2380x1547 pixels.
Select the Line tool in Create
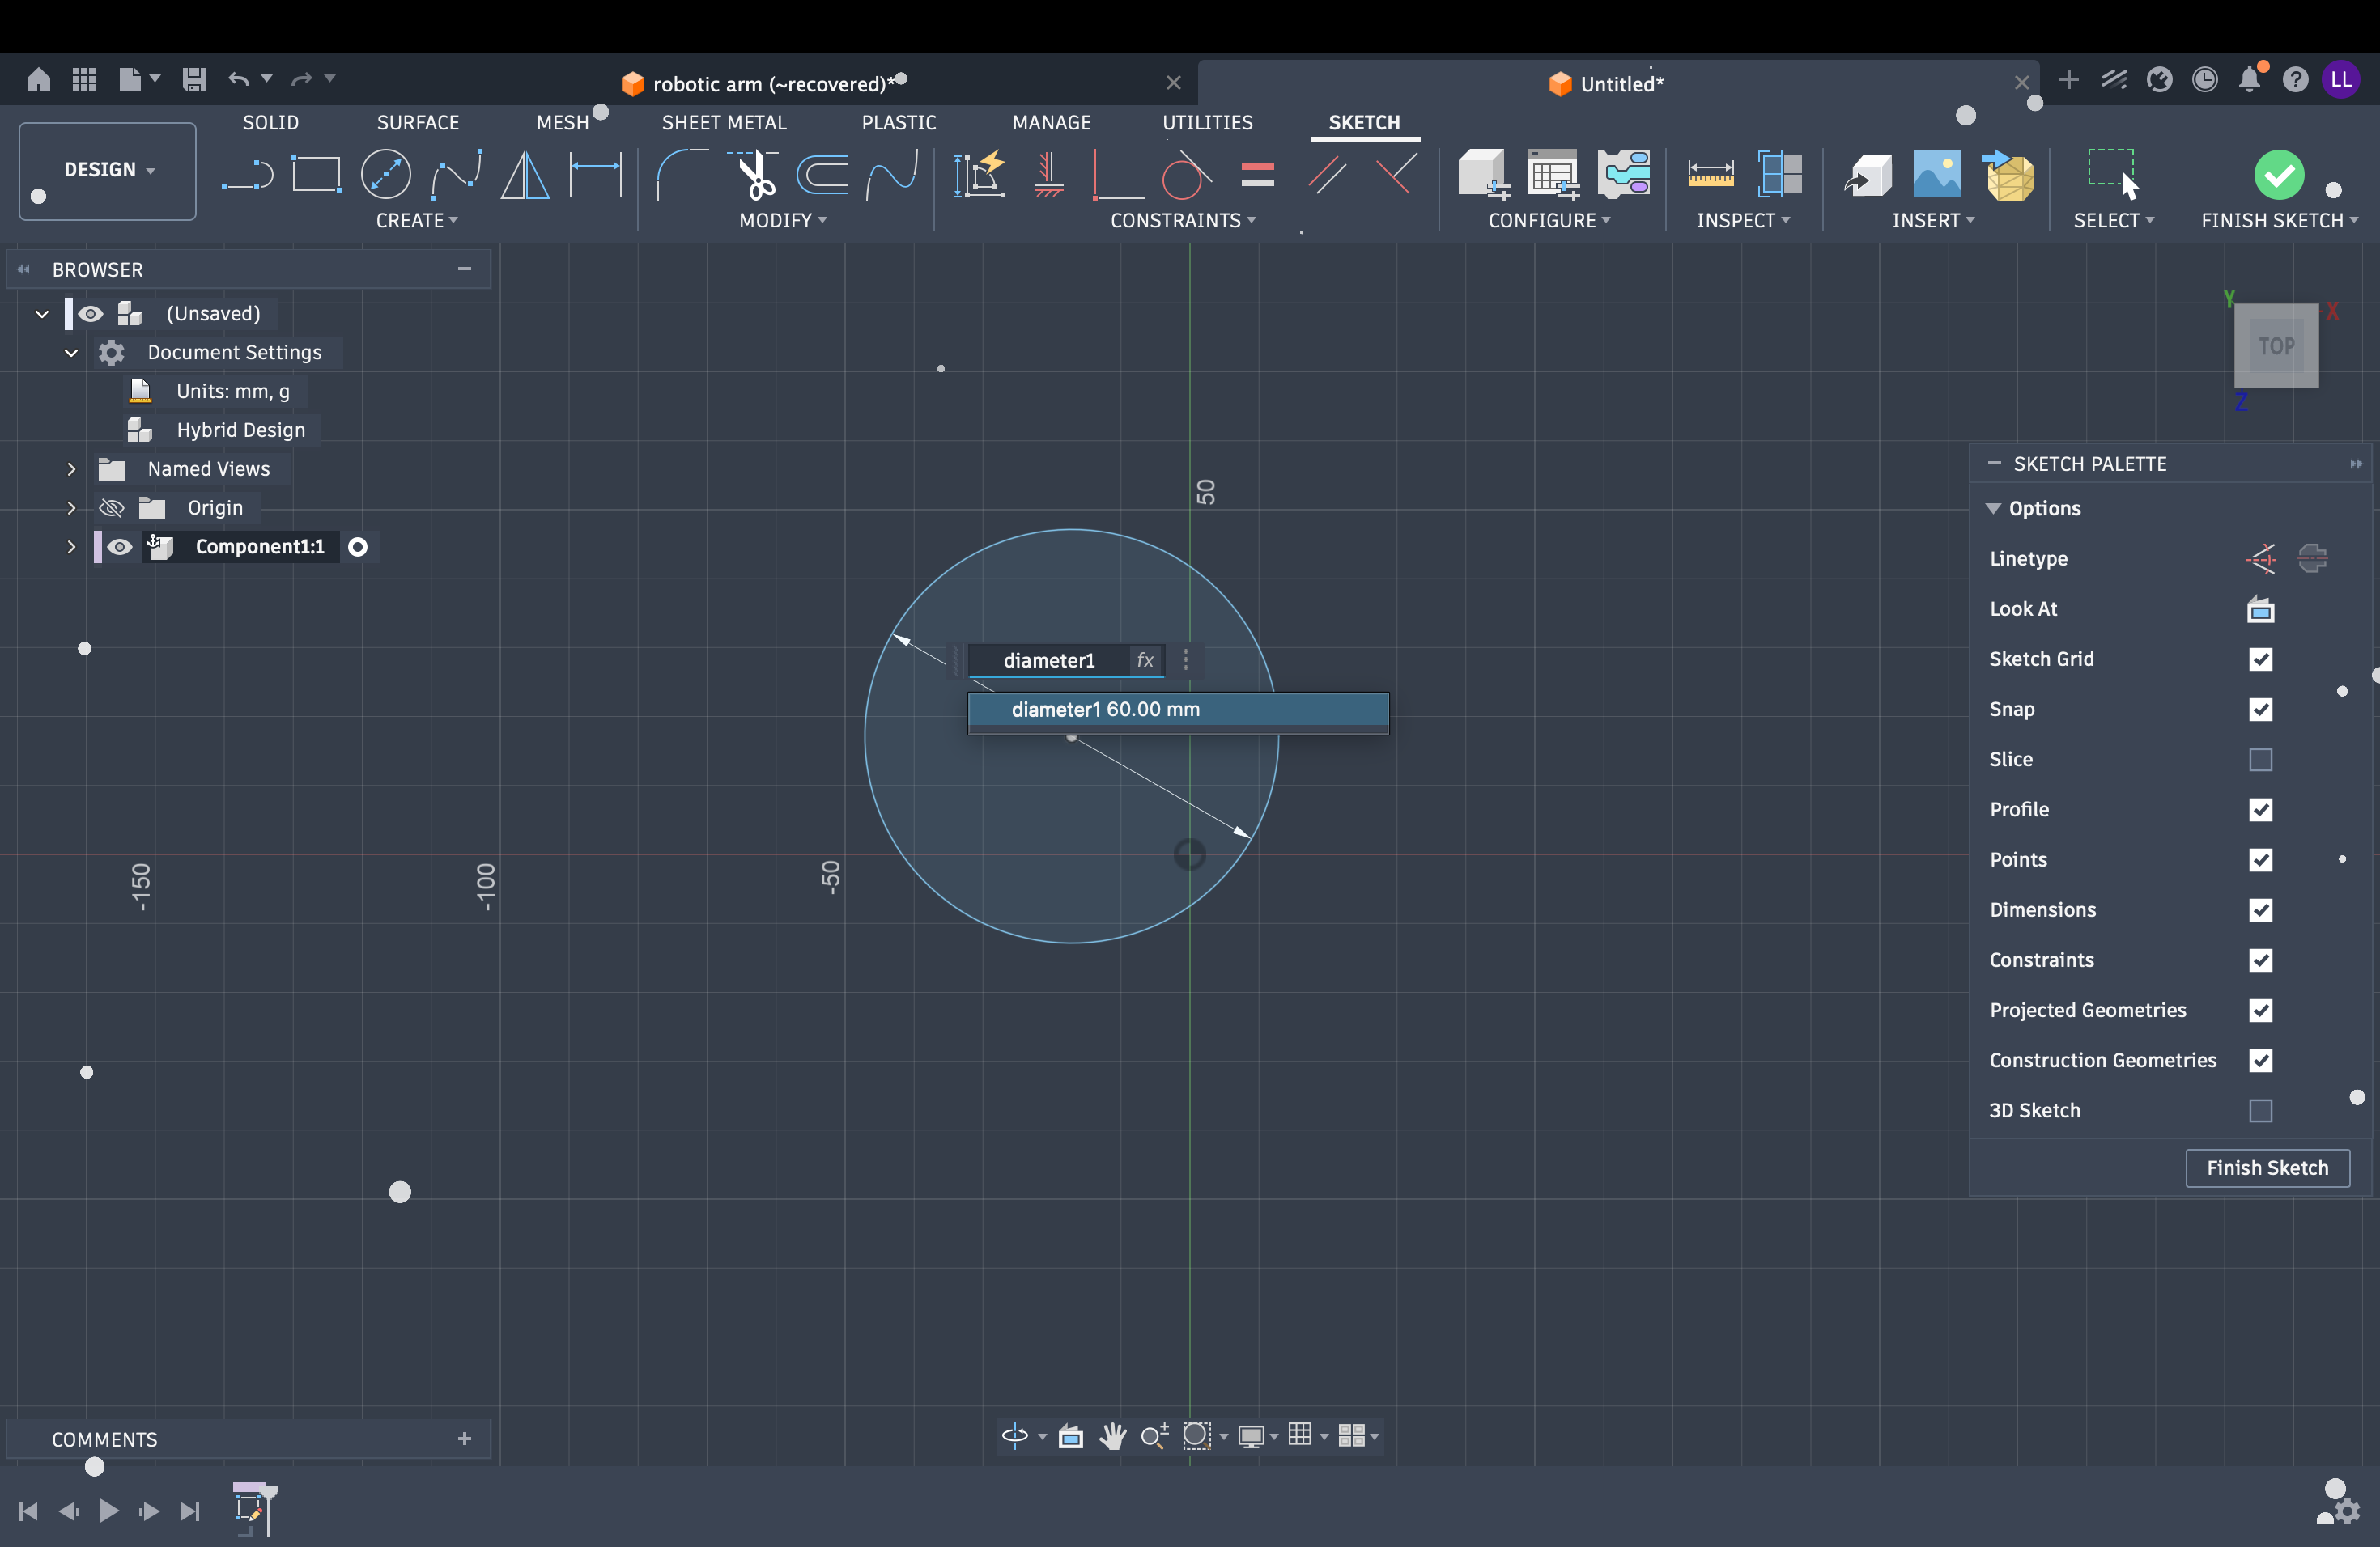(247, 175)
